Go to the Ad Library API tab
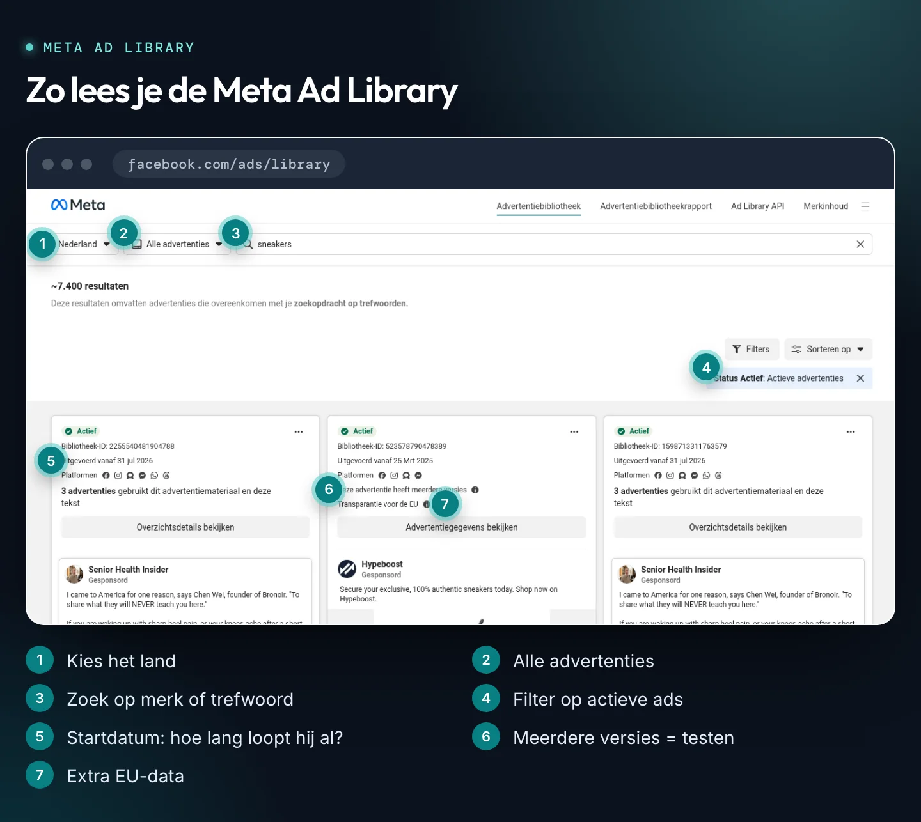This screenshot has height=822, width=921. pyautogui.click(x=757, y=206)
